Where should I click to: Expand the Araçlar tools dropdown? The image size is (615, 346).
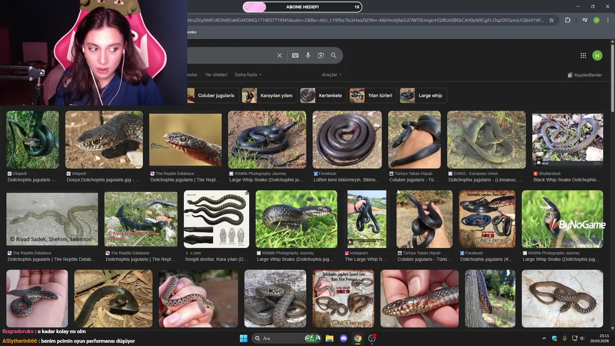[332, 74]
